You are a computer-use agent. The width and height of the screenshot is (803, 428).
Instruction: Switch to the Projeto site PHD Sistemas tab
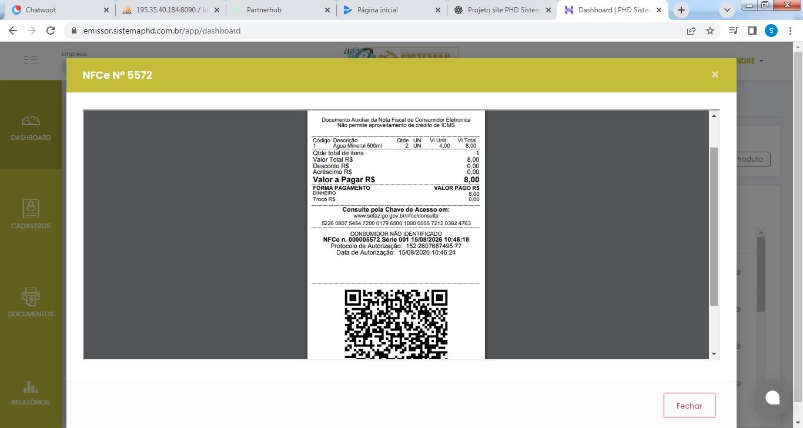coord(503,10)
